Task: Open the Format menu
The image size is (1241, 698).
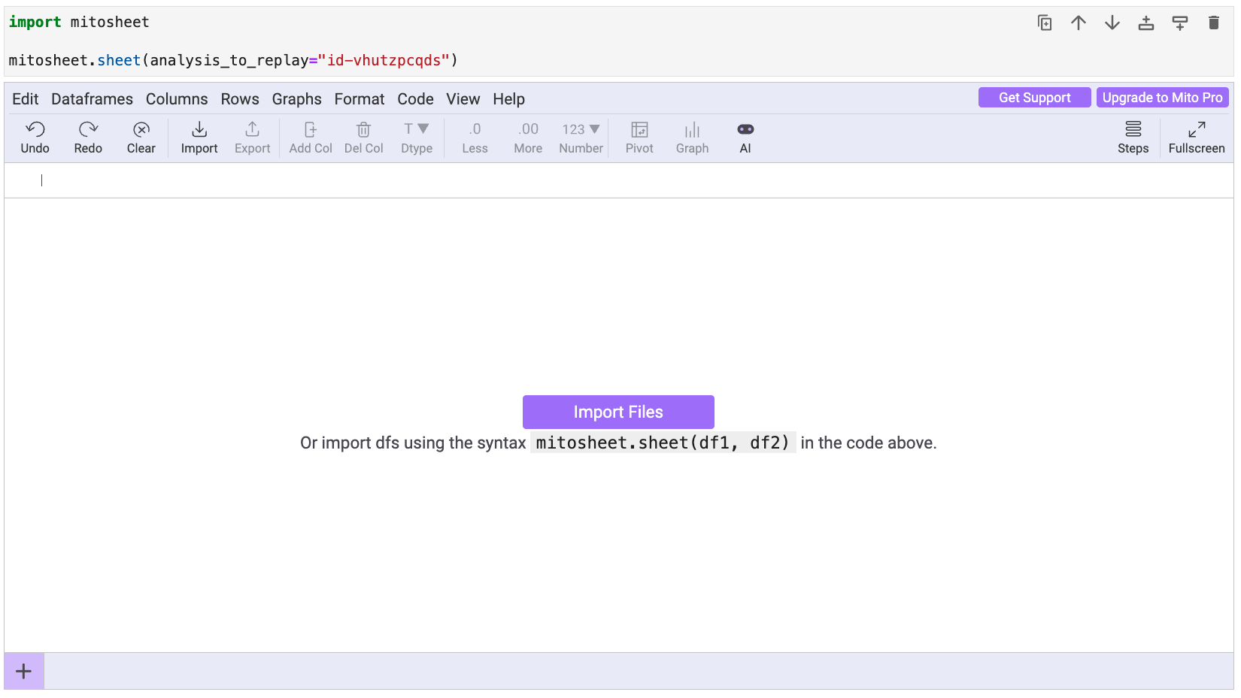Action: click(359, 99)
